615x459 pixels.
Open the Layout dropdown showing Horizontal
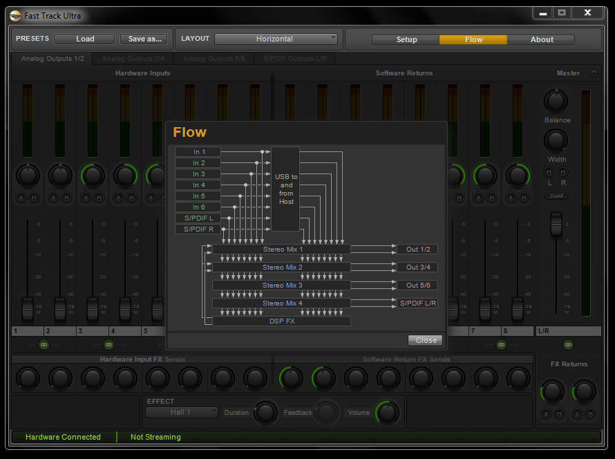[x=276, y=39]
